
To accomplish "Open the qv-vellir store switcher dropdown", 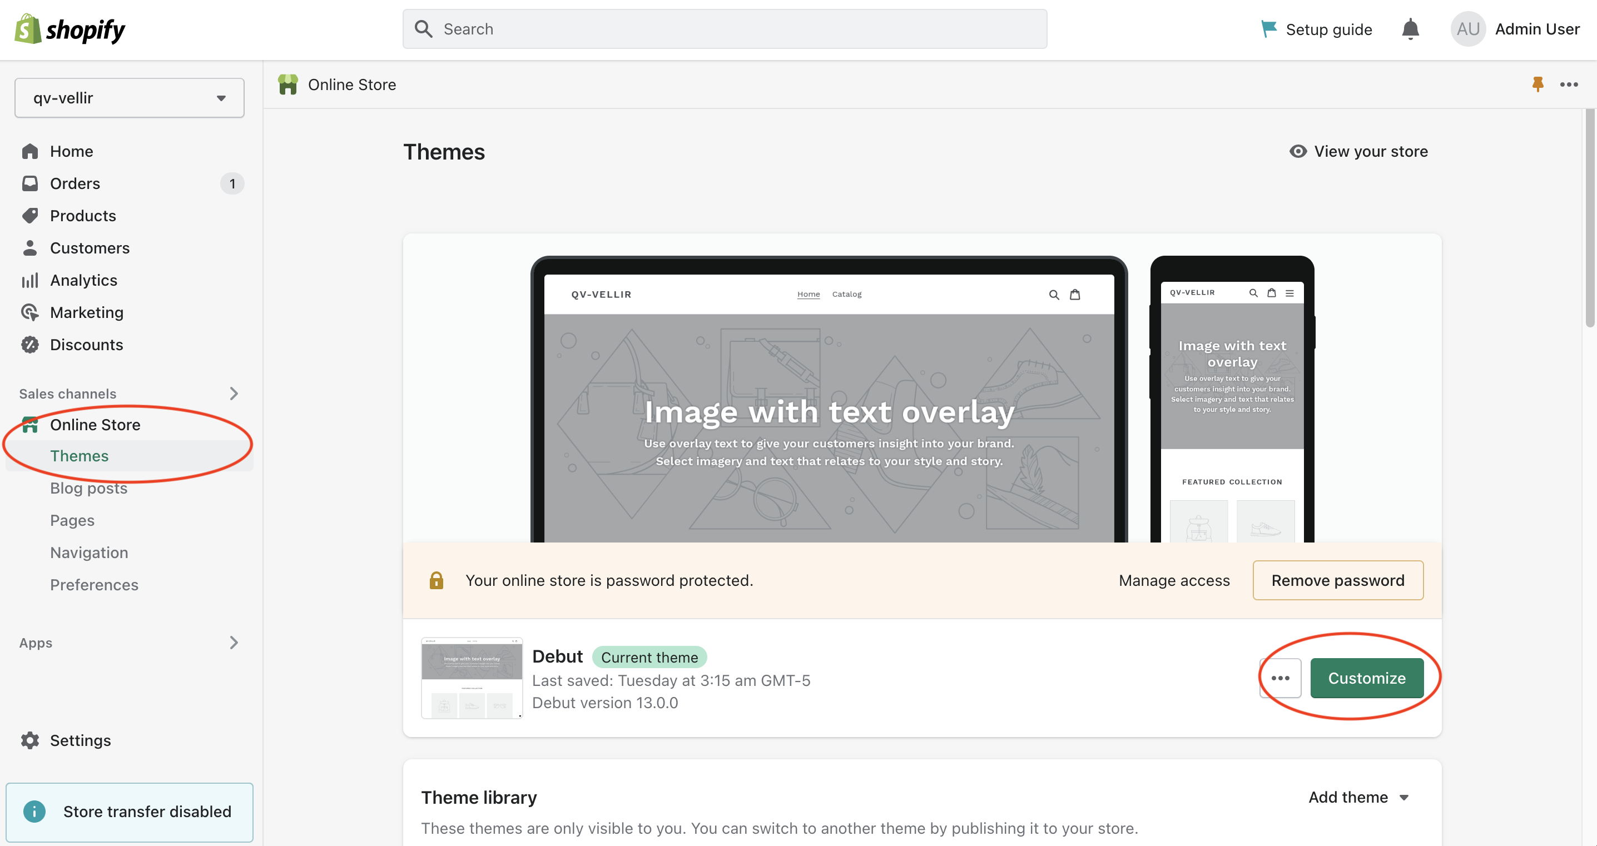I will click(x=129, y=98).
